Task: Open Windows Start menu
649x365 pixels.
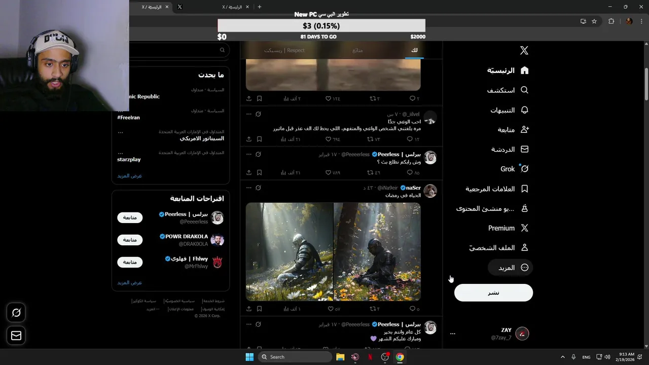Action: [249, 357]
